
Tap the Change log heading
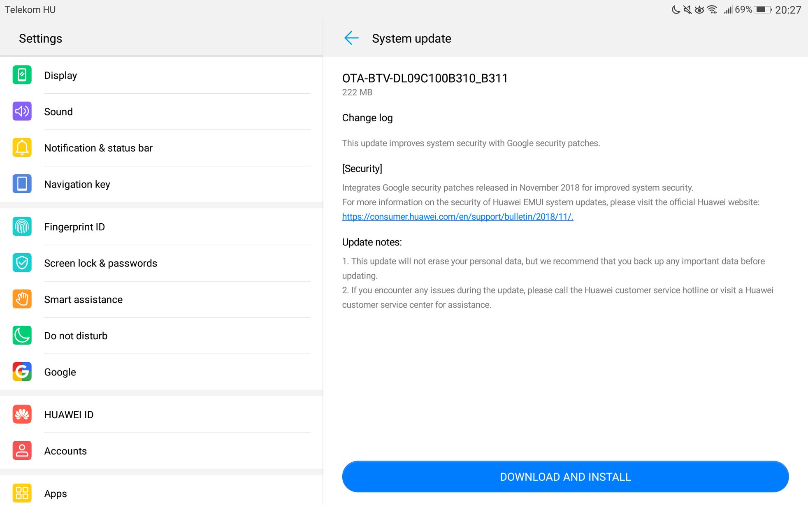[367, 118]
